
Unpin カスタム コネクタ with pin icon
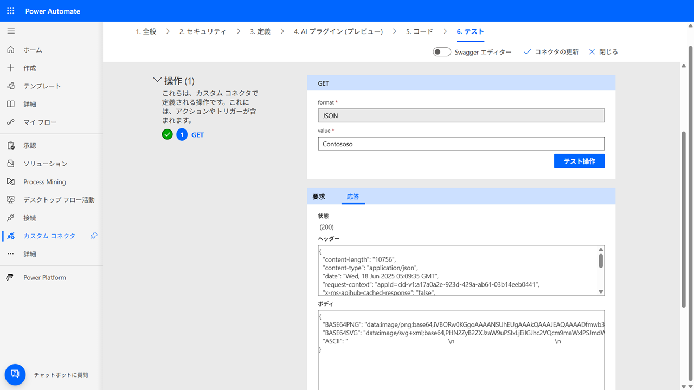point(94,236)
